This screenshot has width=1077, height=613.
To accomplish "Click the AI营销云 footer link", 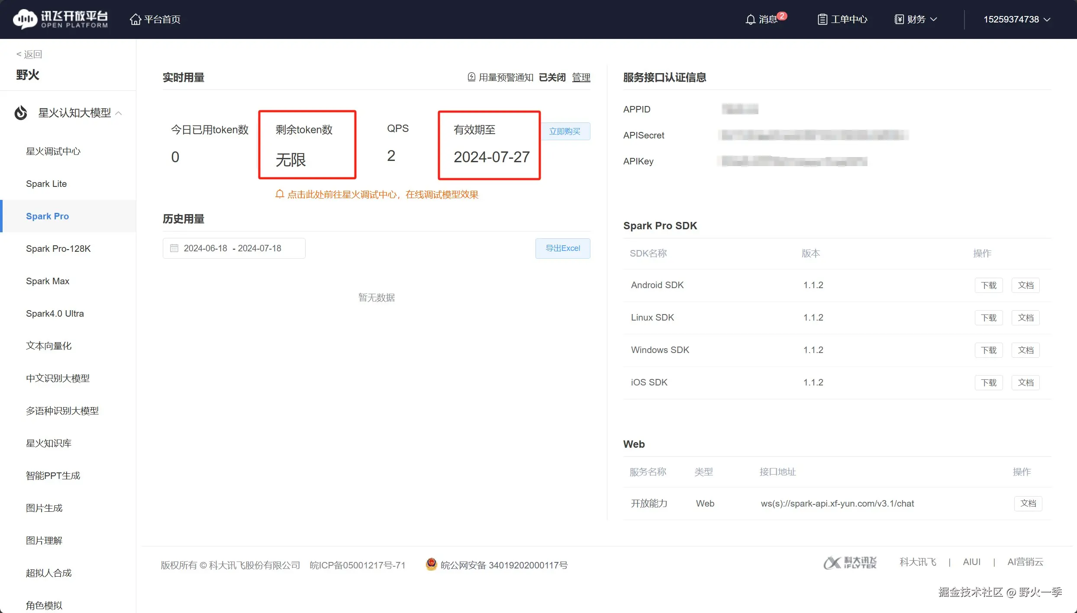I will [x=1025, y=562].
